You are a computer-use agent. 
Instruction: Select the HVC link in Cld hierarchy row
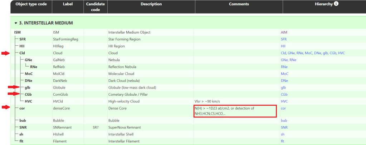[x=341, y=53]
